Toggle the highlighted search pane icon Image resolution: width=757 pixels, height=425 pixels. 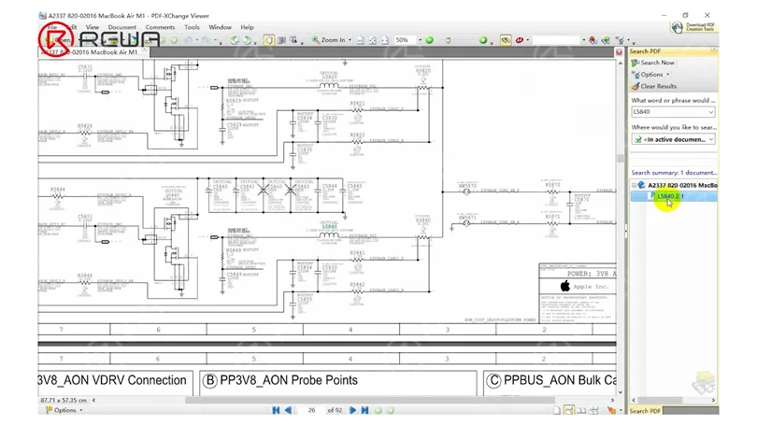(x=506, y=40)
